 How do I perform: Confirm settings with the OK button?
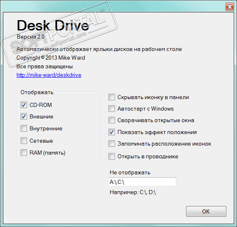(x=206, y=211)
